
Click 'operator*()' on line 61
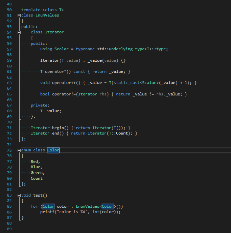pos(58,71)
